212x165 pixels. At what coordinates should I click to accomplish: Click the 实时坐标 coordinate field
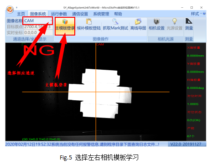pyautogui.click(x=38, y=32)
